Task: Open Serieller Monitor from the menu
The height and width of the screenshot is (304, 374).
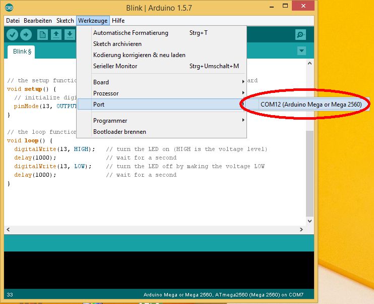Action: (162, 66)
